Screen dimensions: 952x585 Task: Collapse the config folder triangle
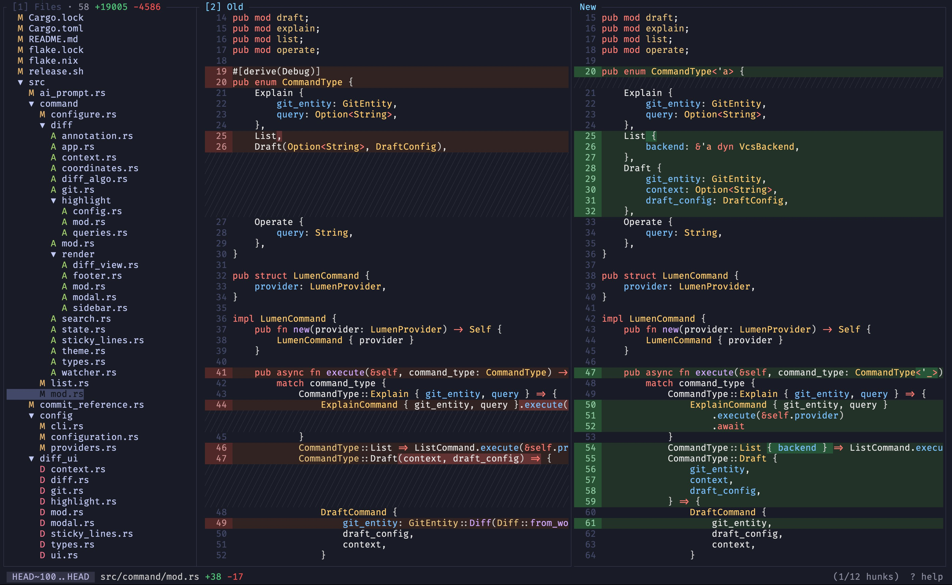point(31,415)
